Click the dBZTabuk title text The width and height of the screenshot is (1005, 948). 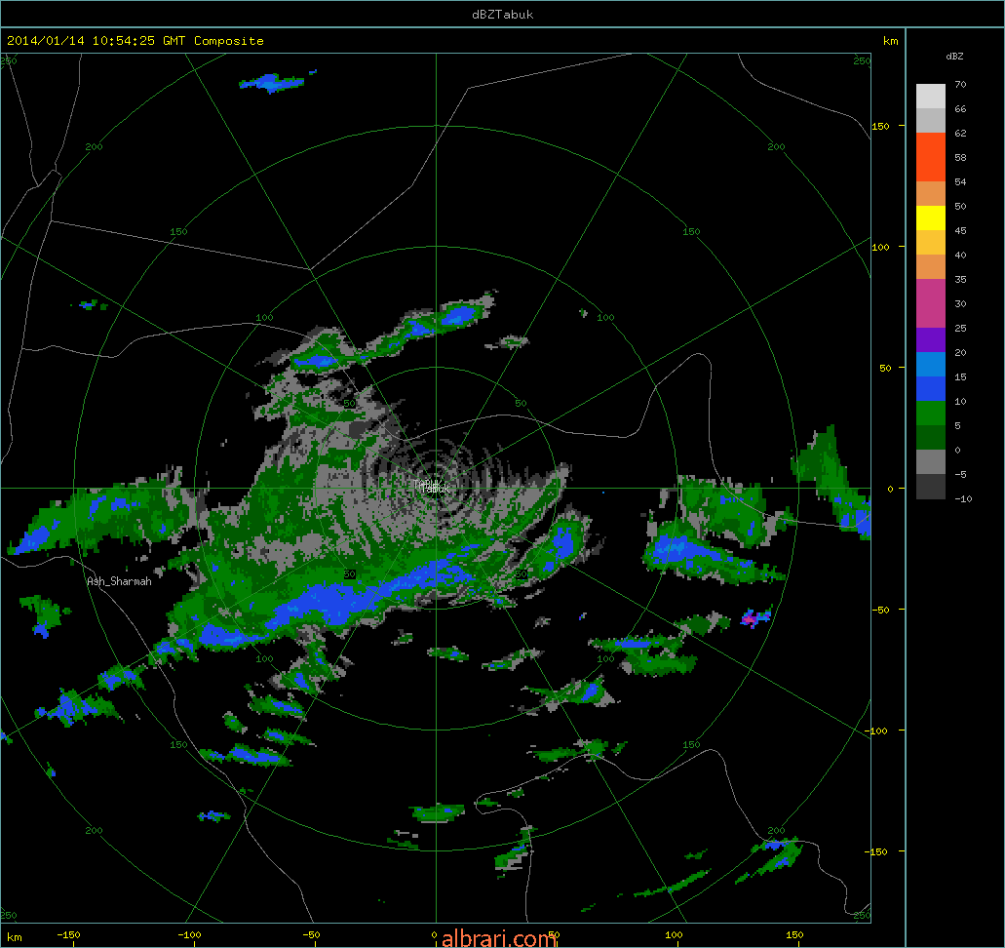pyautogui.click(x=503, y=14)
